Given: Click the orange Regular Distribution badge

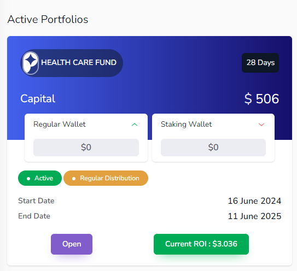Looking at the screenshot, I should (106, 178).
